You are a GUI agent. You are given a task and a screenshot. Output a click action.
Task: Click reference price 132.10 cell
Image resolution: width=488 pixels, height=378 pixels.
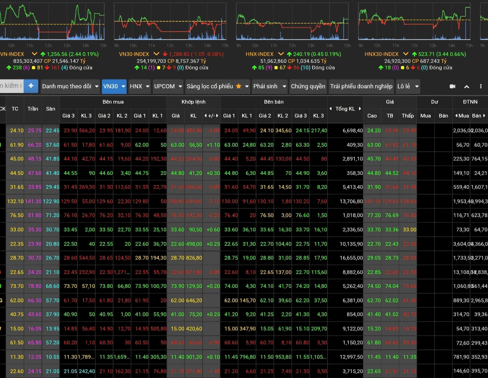(x=15, y=201)
